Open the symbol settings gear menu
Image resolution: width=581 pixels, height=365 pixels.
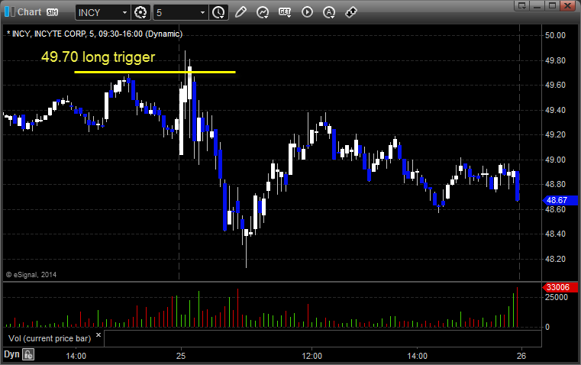pos(140,12)
